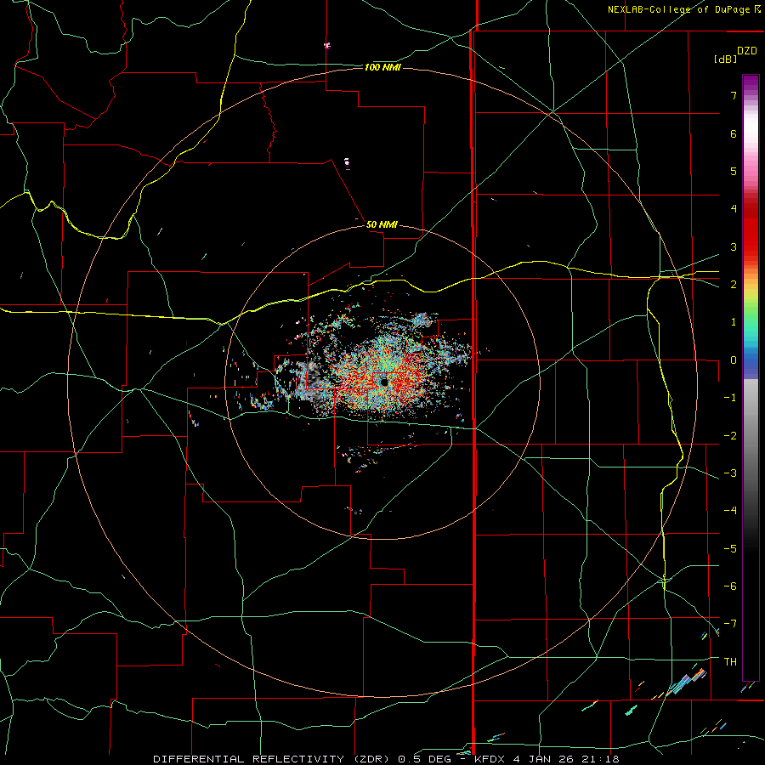The image size is (765, 765).
Task: Click the TH threshold label on scale
Action: [x=730, y=662]
